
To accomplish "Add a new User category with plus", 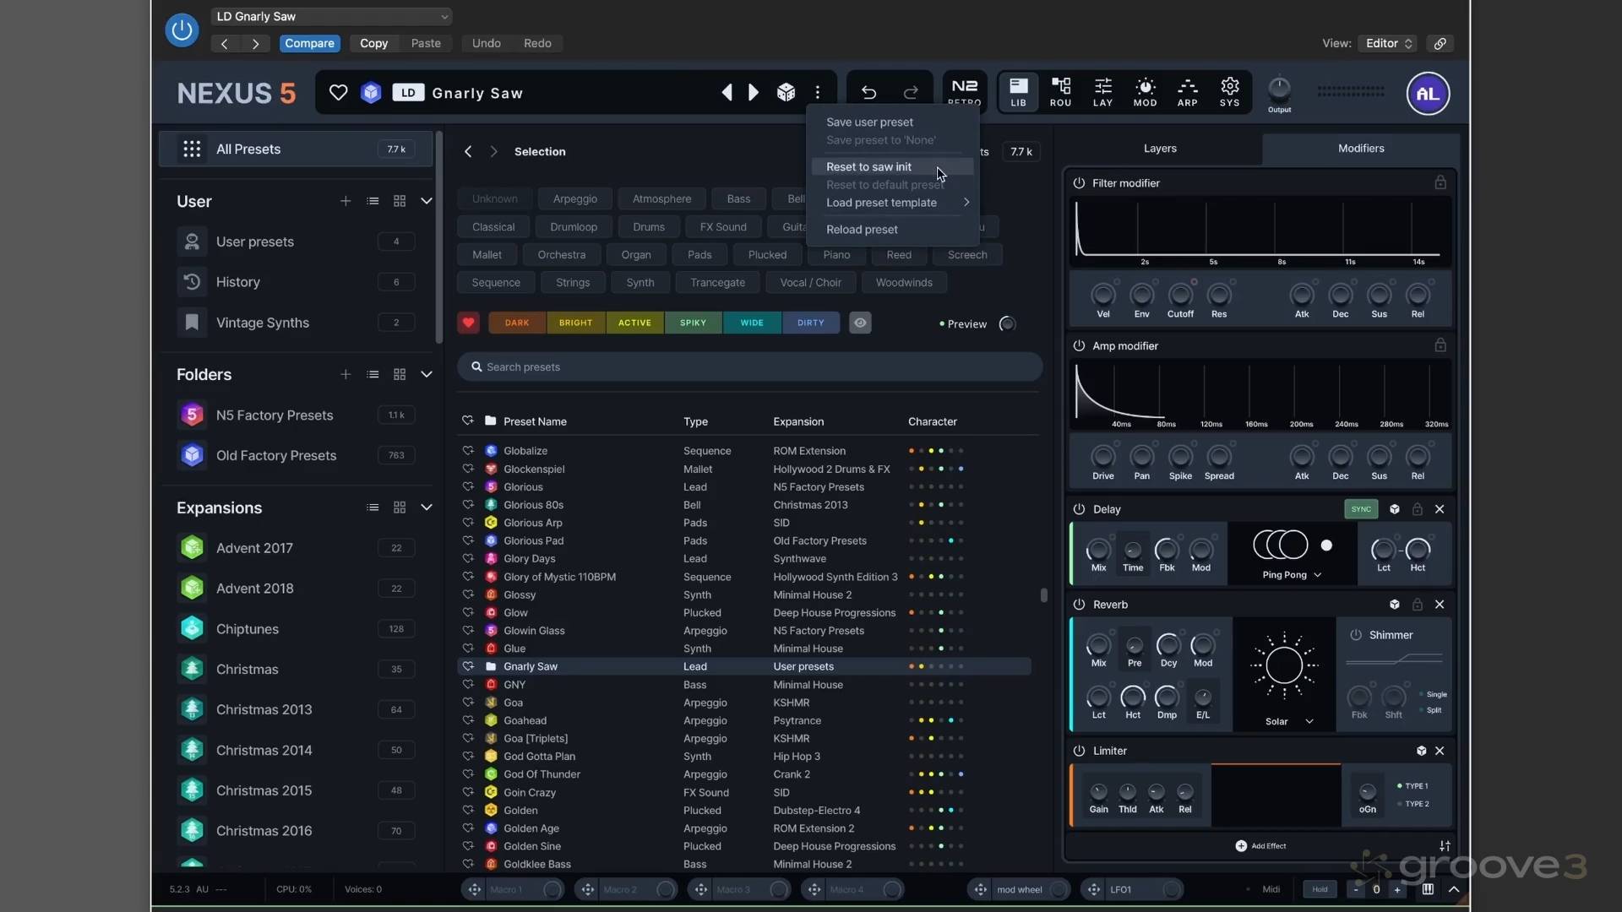I will 346,201.
